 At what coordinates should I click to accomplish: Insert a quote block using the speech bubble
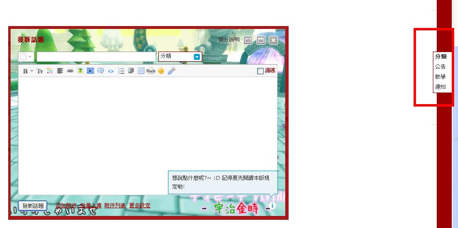[100, 71]
